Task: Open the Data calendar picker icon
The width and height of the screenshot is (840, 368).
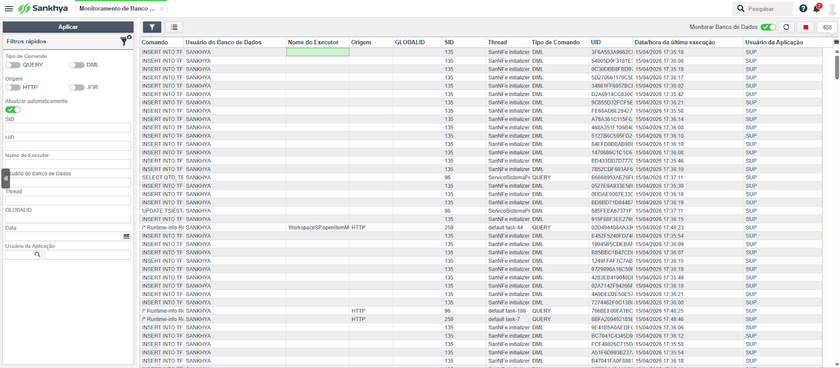Action: click(x=127, y=236)
